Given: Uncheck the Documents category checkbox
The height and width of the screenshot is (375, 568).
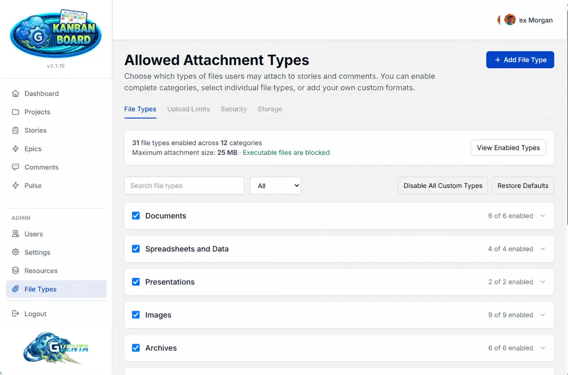Looking at the screenshot, I should tap(136, 216).
